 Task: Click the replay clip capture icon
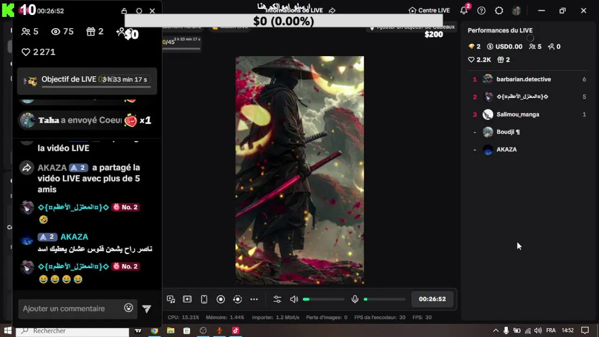click(237, 299)
